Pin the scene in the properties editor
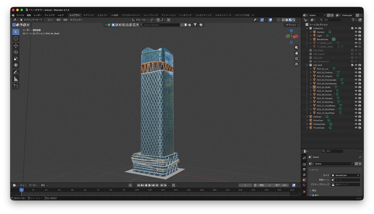This screenshot has width=374, height=214. pyautogui.click(x=360, y=157)
